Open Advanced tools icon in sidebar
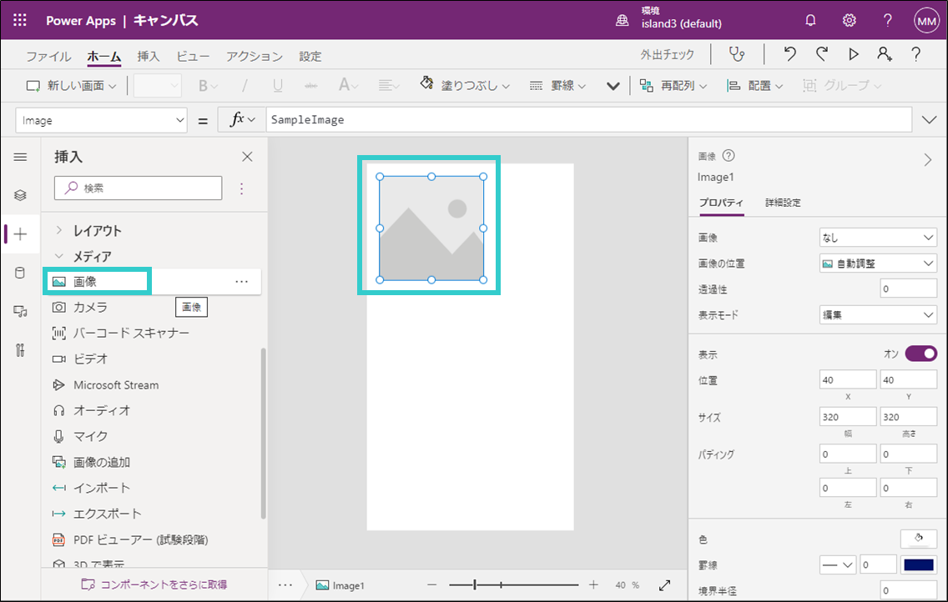The width and height of the screenshot is (948, 602). [20, 350]
